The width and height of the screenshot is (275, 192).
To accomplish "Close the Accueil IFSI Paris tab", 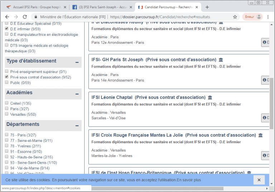I will coord(65,7).
